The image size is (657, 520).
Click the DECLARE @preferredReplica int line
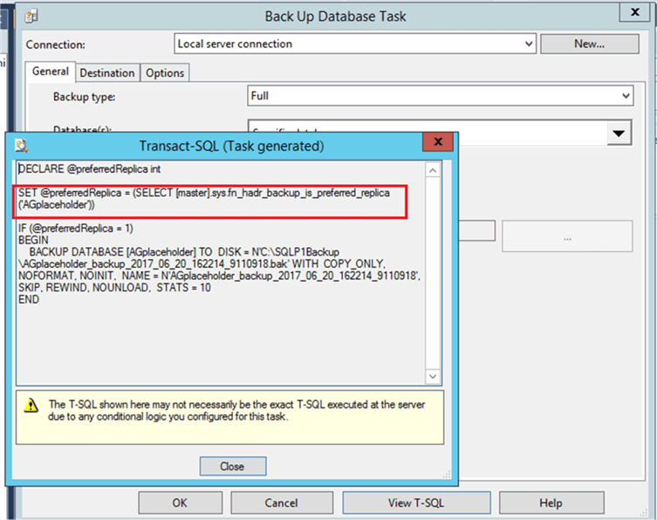tap(90, 169)
